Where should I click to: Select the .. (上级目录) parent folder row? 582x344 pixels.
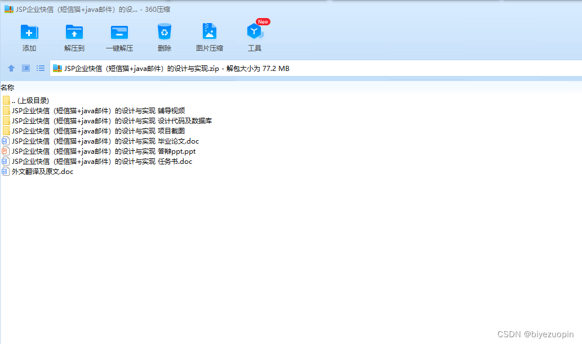pyautogui.click(x=30, y=101)
